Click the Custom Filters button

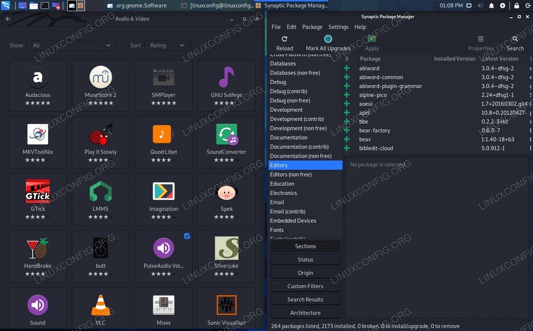click(x=305, y=286)
